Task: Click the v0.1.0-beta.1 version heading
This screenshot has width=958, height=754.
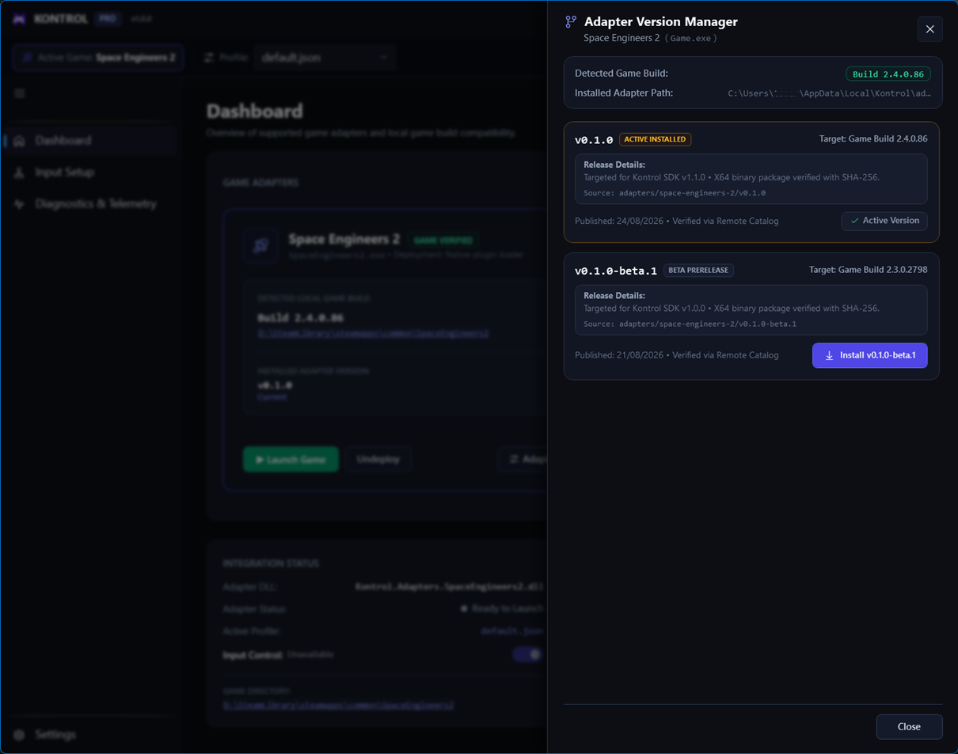Action: 616,271
